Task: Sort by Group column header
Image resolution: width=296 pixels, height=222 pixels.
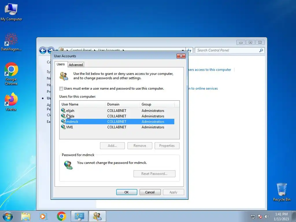Action: [x=157, y=104]
